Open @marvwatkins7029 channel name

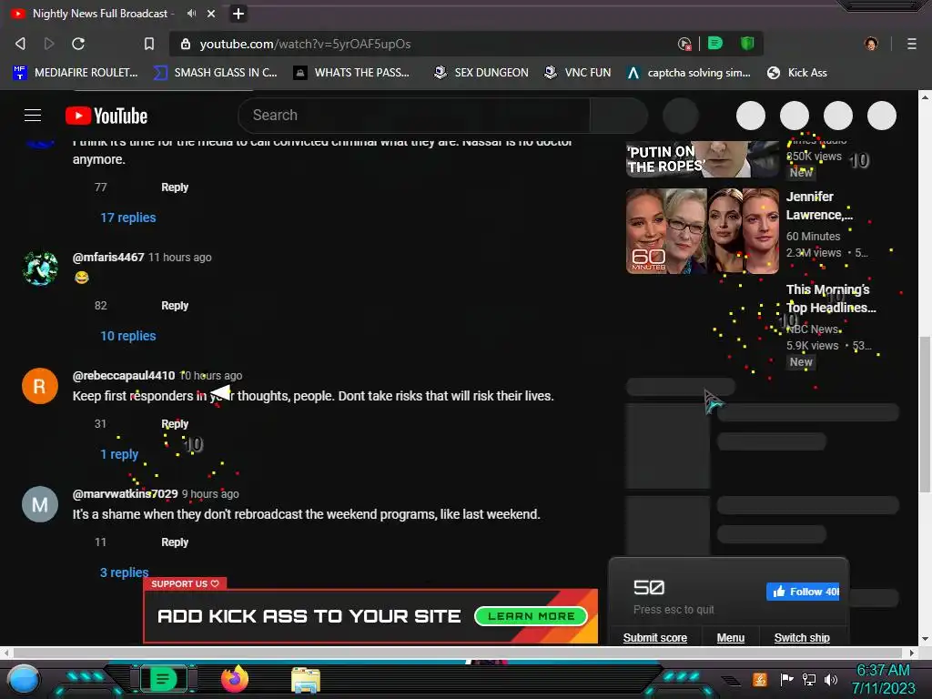tap(125, 494)
